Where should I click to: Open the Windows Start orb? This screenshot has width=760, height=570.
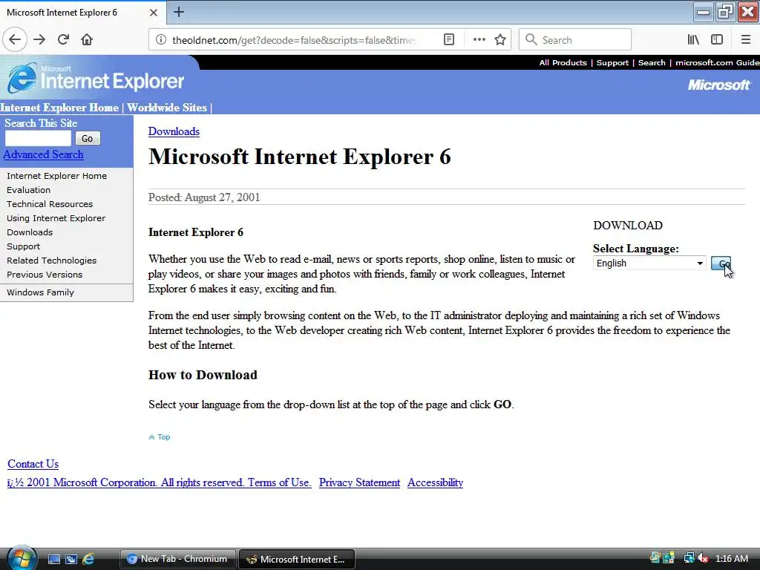(22, 558)
